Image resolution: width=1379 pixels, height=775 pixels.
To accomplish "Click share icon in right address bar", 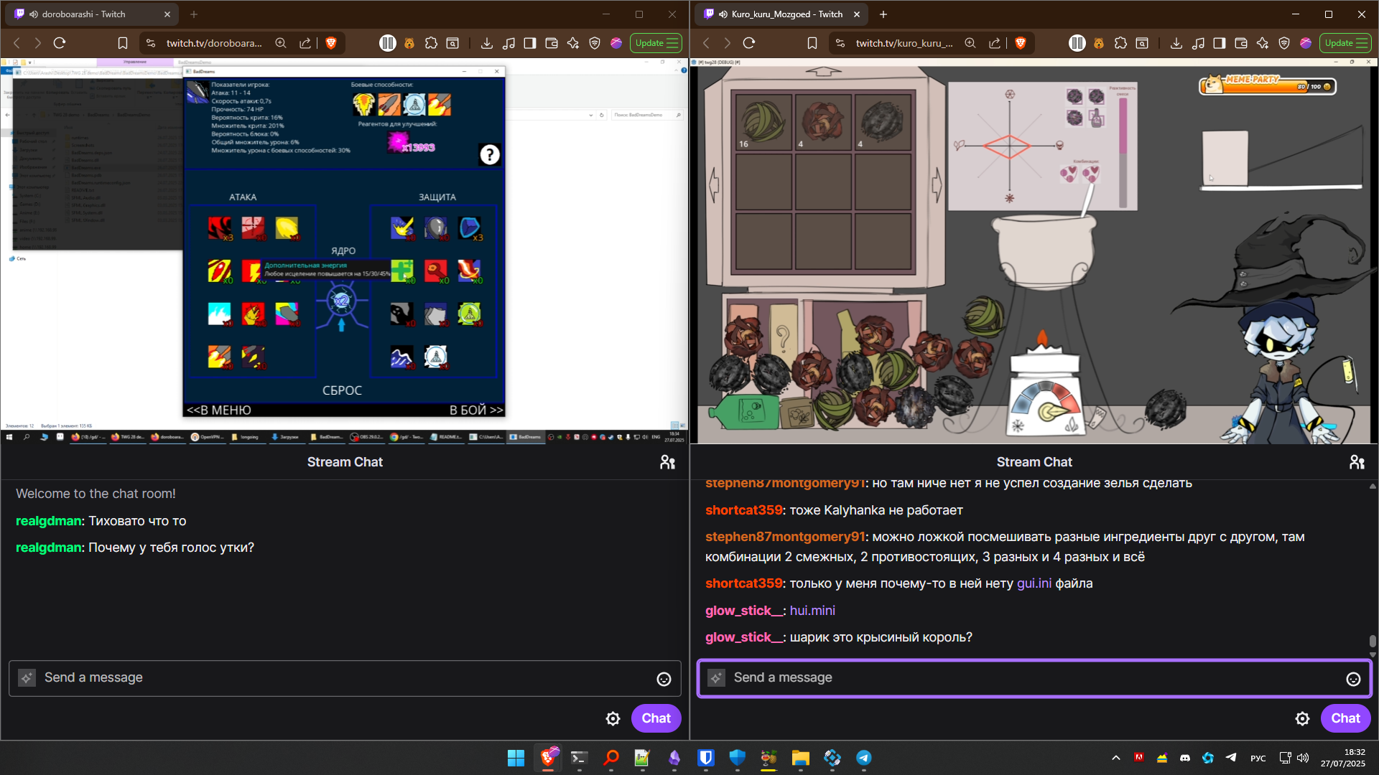I will [x=995, y=43].
